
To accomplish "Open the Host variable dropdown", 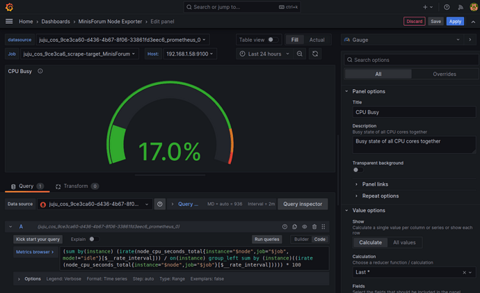I will click(190, 54).
